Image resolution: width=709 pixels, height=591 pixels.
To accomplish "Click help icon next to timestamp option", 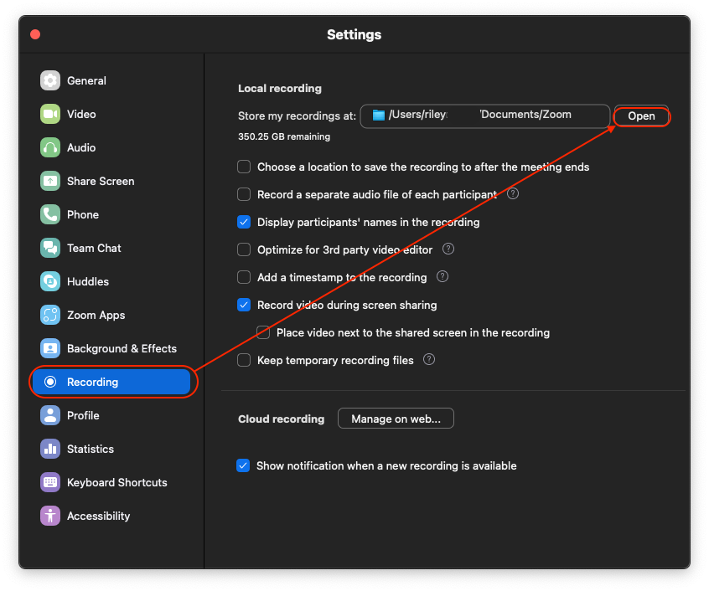I will tap(442, 276).
